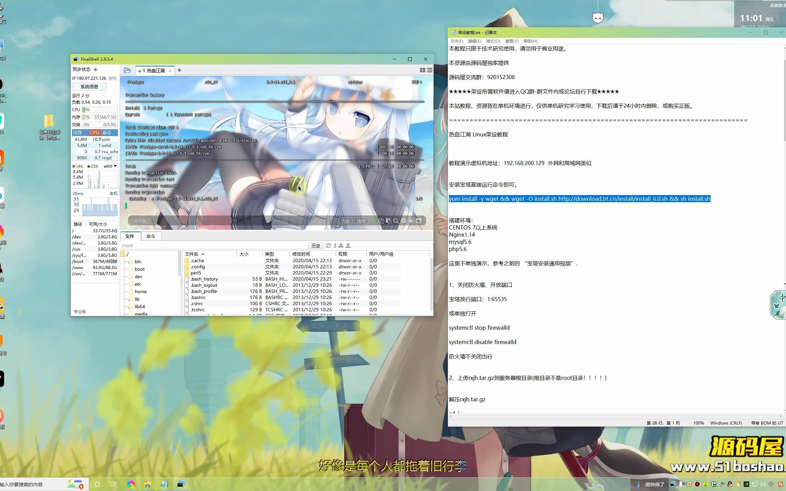
Task: Select the CPU process tab
Action: click(94, 133)
